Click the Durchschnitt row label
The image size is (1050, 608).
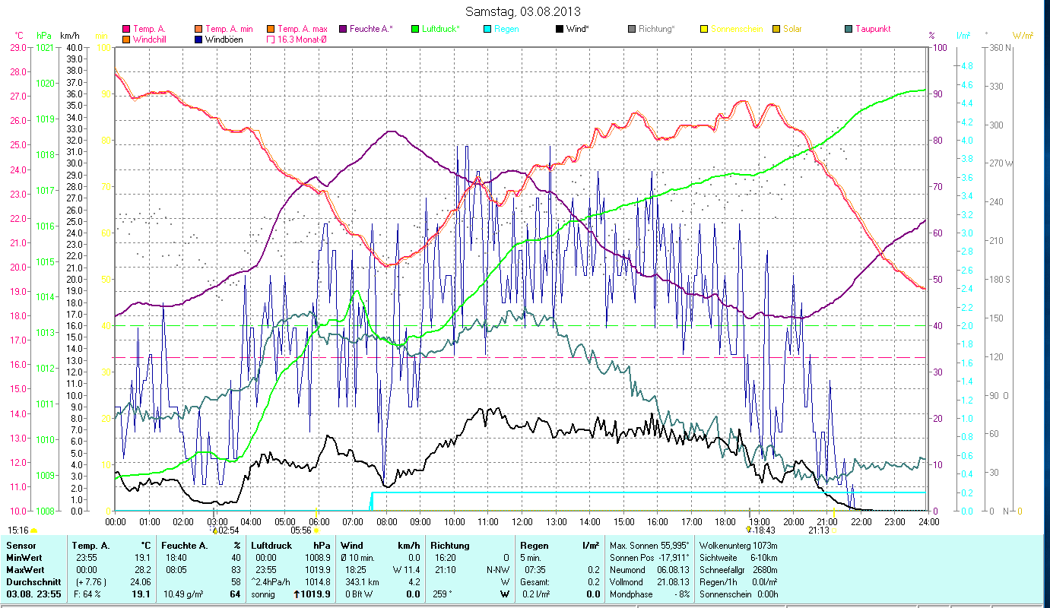point(33,582)
